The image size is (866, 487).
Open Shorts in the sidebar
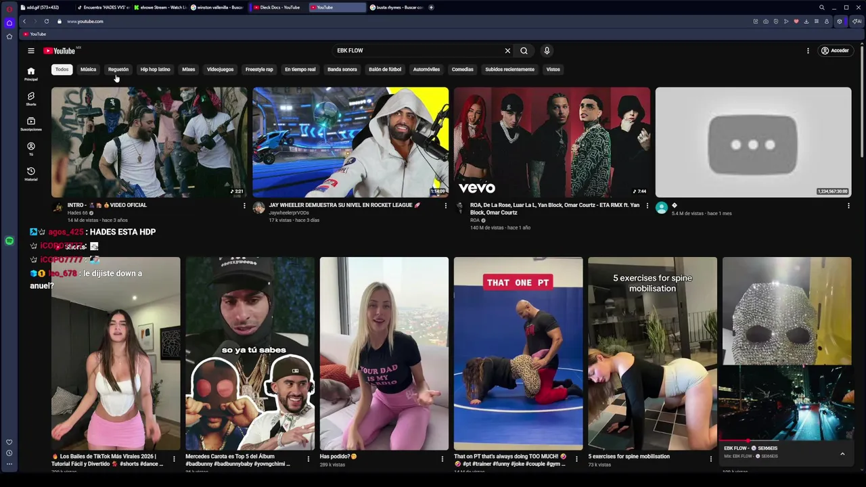click(31, 99)
